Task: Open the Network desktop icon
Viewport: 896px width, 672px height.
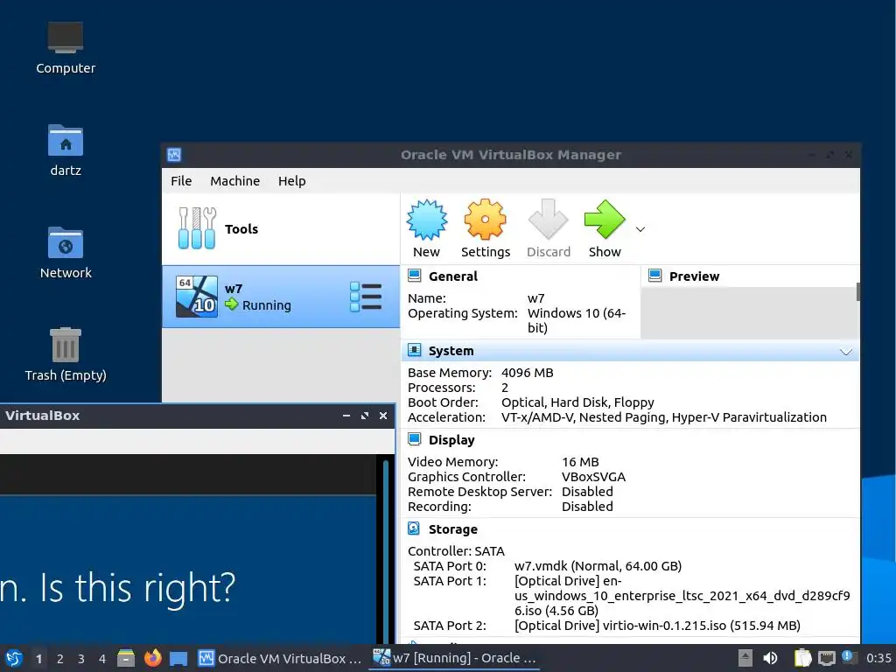Action: tap(65, 243)
